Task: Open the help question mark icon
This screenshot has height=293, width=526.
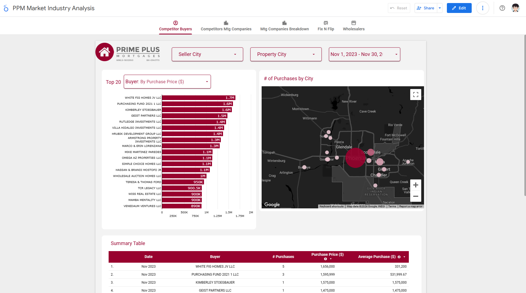Action: tap(502, 8)
